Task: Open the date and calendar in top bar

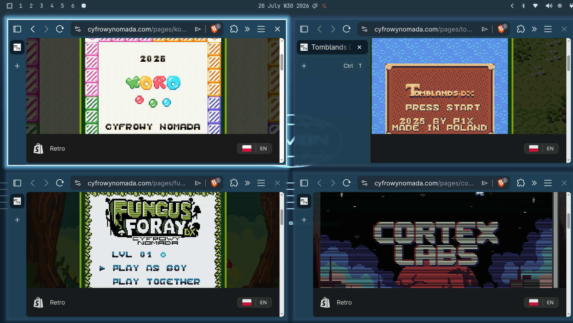Action: pos(283,6)
